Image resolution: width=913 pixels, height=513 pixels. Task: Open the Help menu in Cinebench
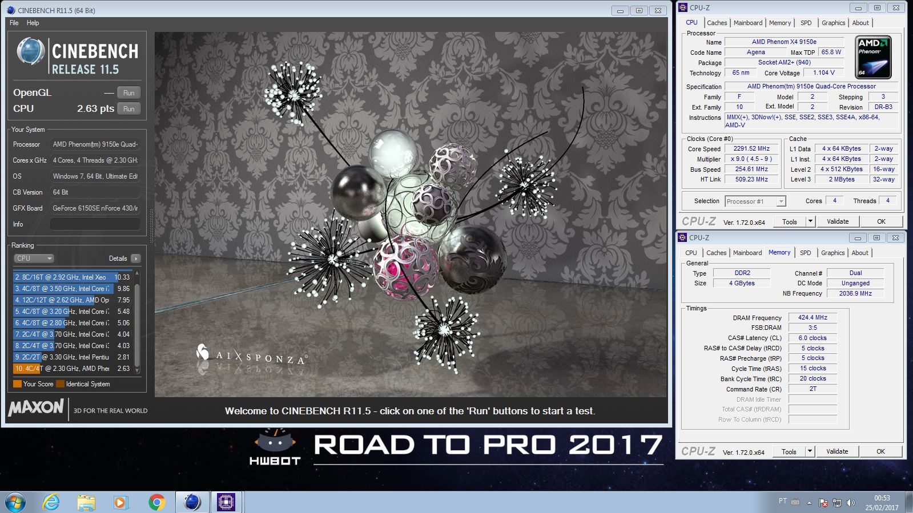click(x=33, y=23)
